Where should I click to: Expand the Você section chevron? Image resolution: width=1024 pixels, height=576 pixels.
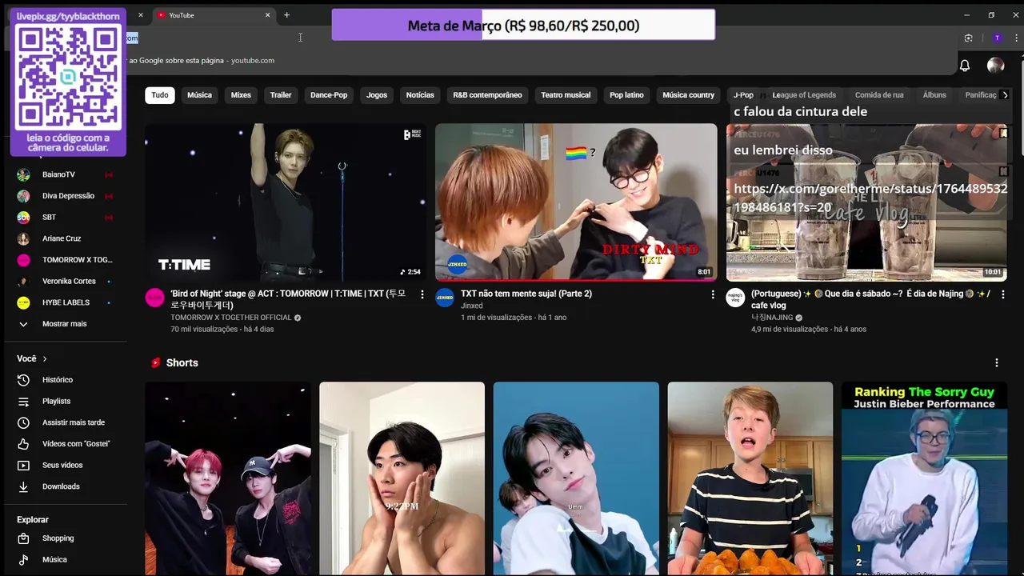(x=45, y=359)
